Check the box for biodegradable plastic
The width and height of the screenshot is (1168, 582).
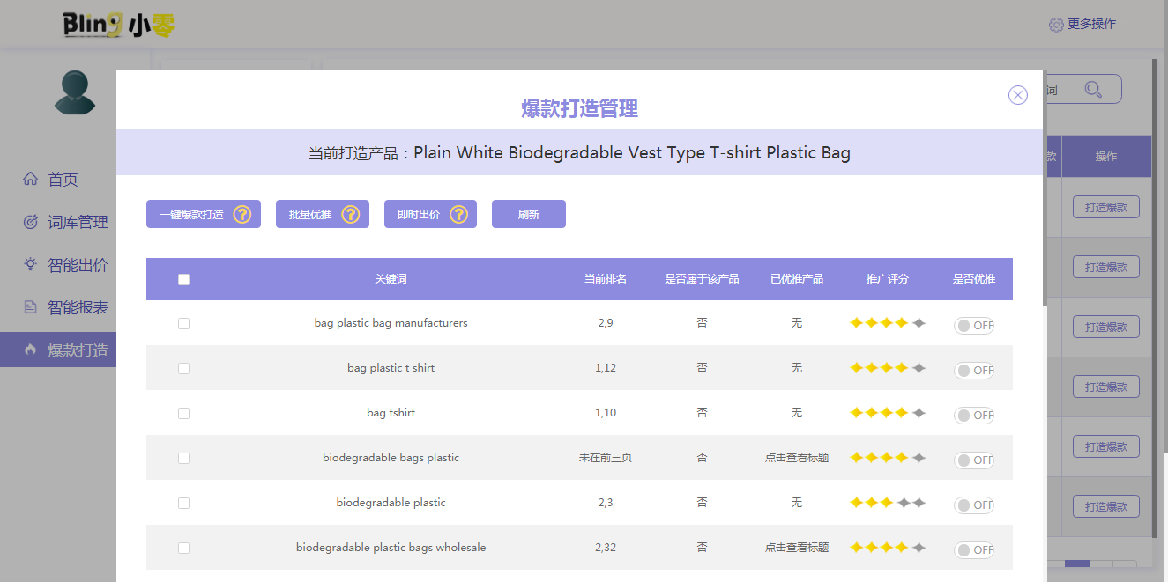[183, 503]
